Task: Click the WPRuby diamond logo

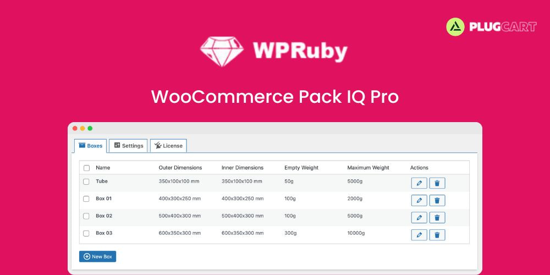Action: 221,51
